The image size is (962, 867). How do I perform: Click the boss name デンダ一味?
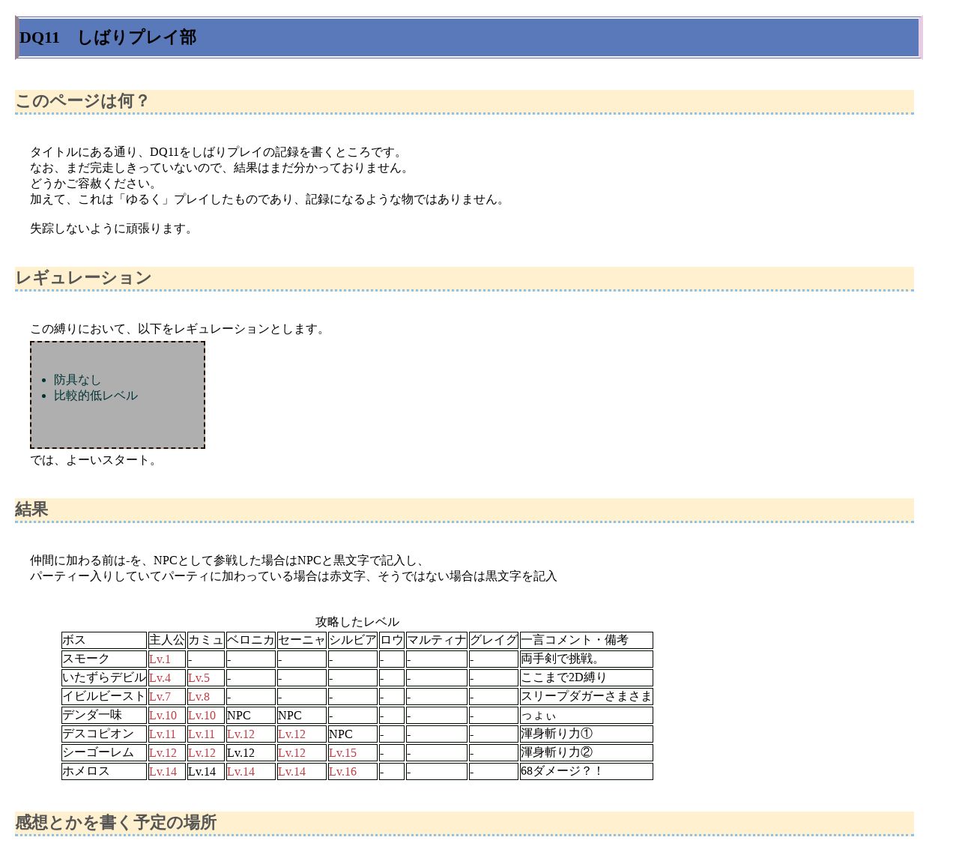(104, 715)
